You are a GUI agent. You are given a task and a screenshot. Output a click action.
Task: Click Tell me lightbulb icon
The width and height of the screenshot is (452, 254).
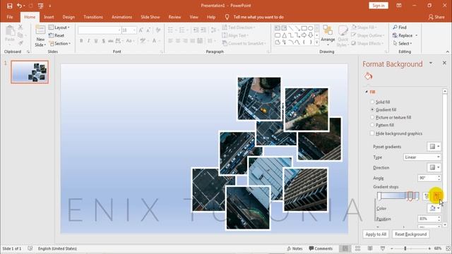pos(227,17)
